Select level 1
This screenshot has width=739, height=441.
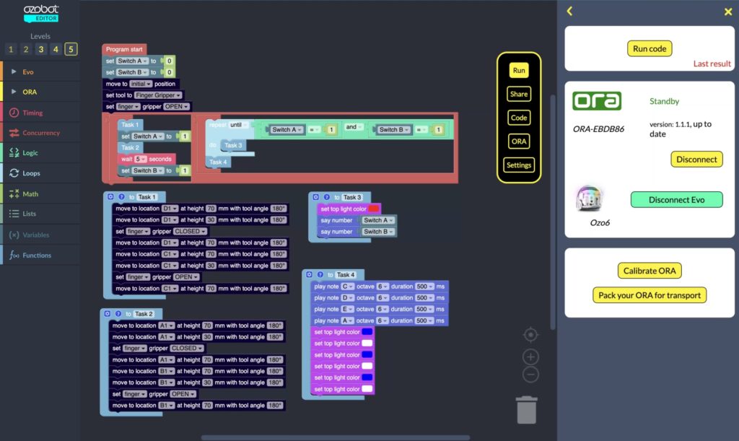click(x=11, y=49)
